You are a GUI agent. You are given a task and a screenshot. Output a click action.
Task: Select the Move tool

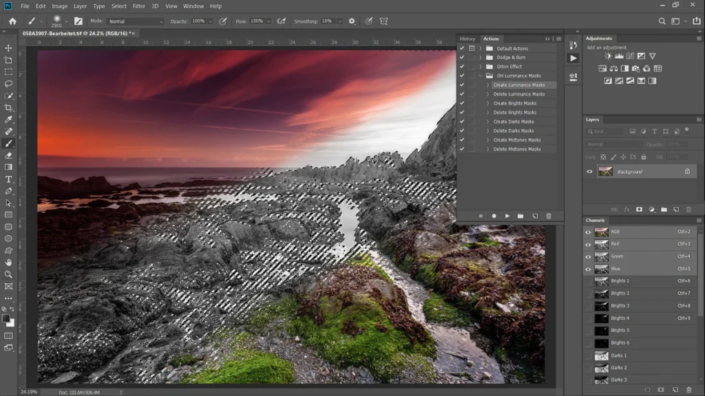[x=8, y=48]
